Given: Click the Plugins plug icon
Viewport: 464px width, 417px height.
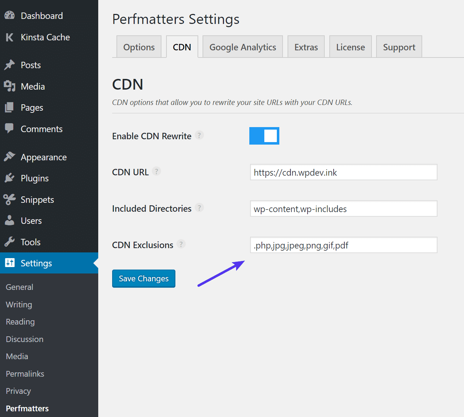Looking at the screenshot, I should pos(9,178).
